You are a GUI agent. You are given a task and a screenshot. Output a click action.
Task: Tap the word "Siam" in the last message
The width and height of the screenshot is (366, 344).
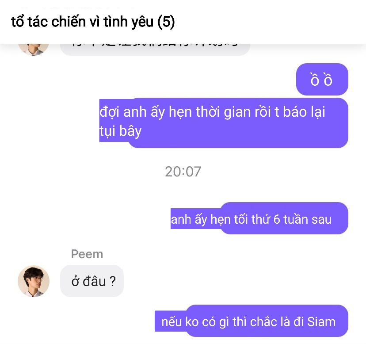point(321,321)
